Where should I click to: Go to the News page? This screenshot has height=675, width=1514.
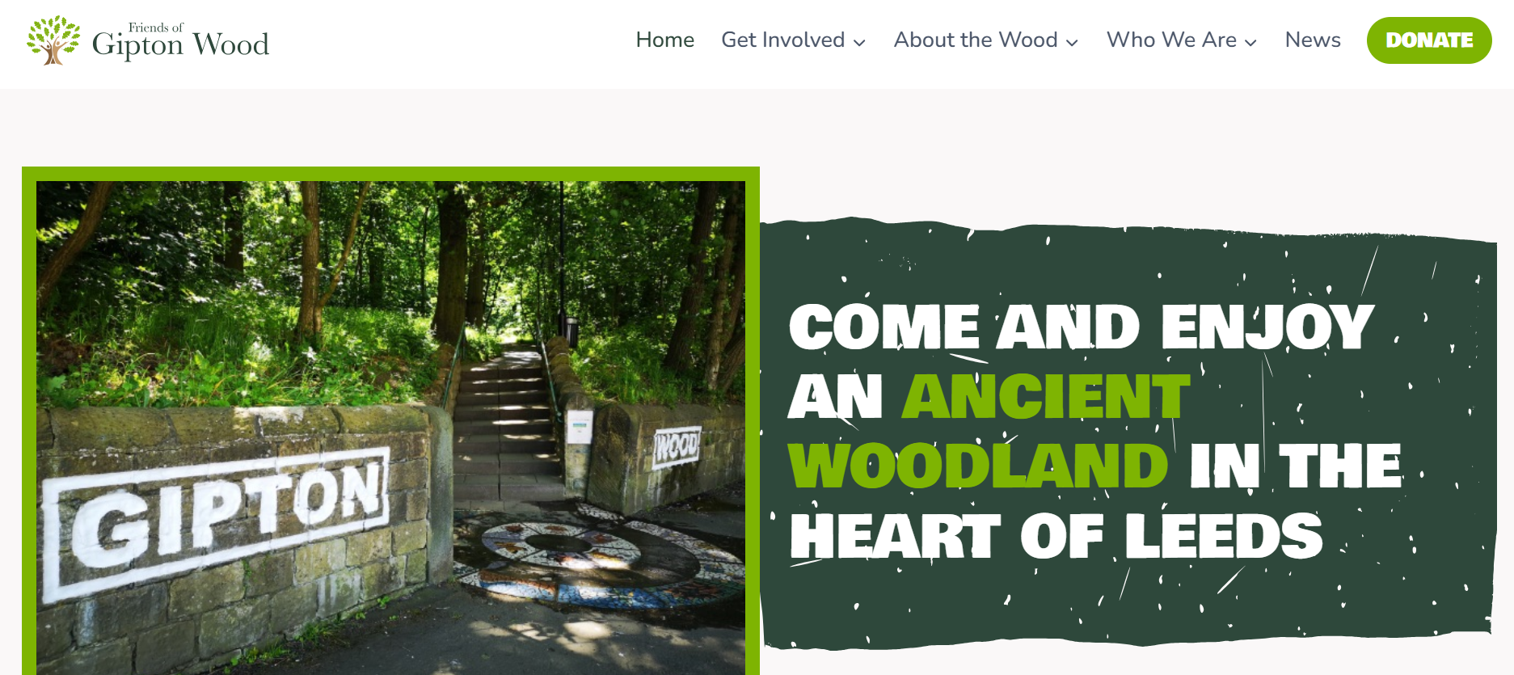click(x=1313, y=40)
